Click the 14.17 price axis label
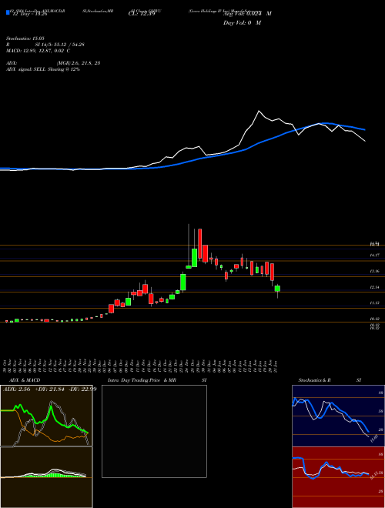This screenshot has width=385, height=508. [375, 256]
